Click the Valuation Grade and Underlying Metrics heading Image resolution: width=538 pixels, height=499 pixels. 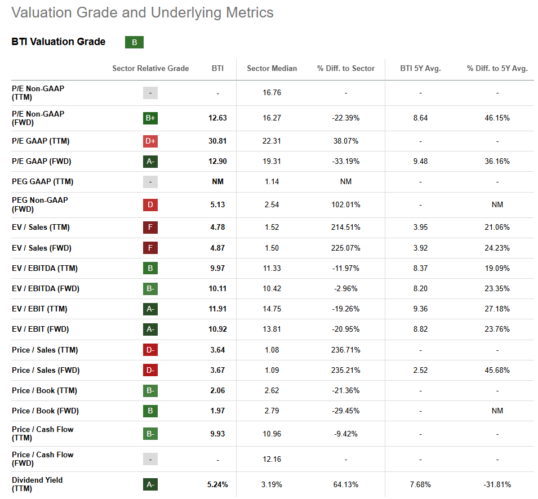(x=143, y=13)
